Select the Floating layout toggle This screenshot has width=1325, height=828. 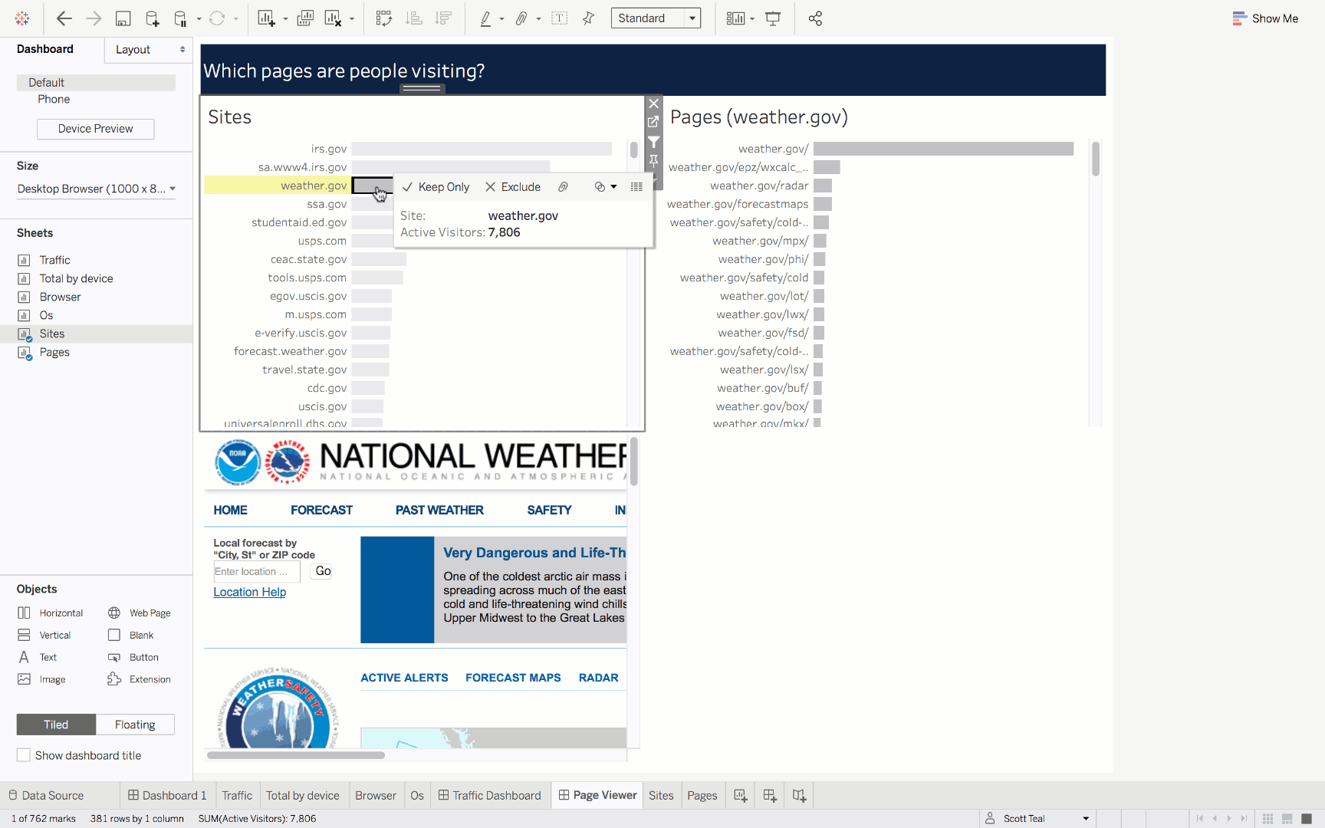[x=135, y=724]
